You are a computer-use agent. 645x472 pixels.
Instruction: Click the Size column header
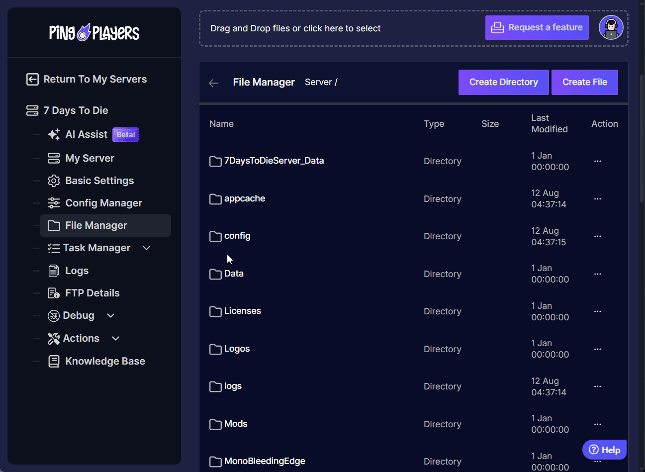click(490, 124)
